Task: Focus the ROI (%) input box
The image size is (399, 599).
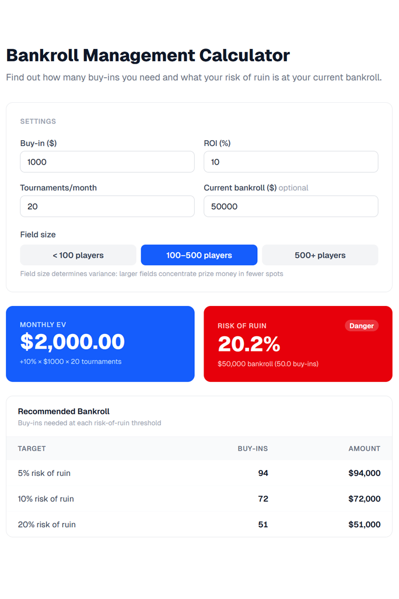Action: pyautogui.click(x=290, y=162)
